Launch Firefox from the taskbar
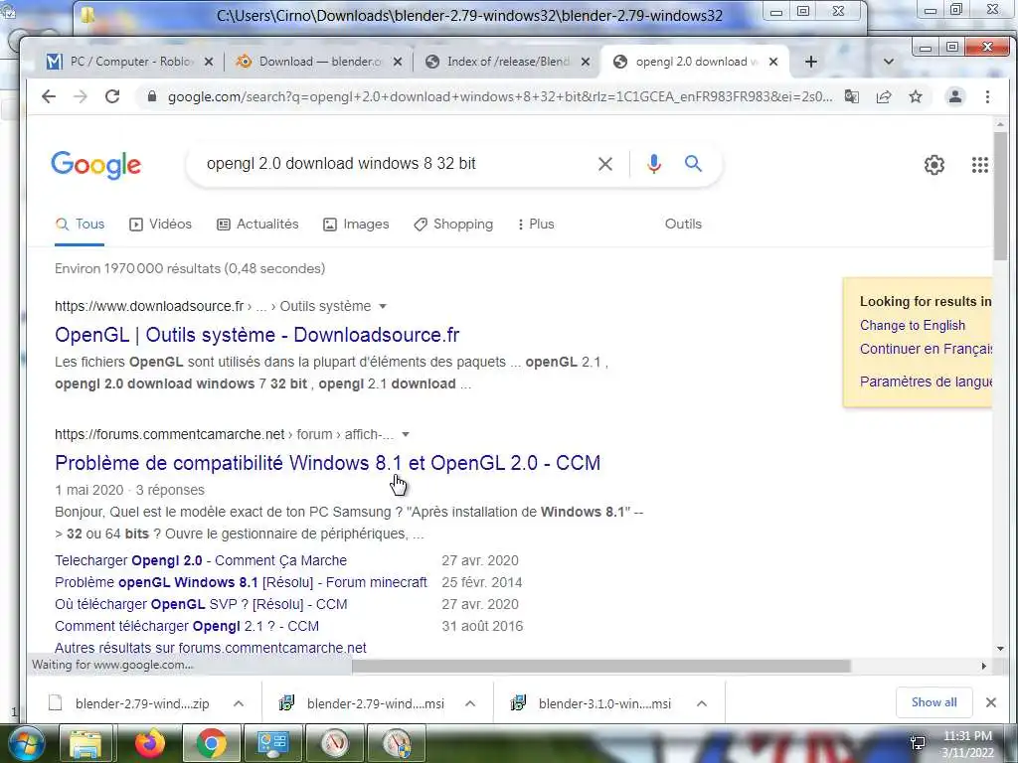Image resolution: width=1018 pixels, height=763 pixels. [149, 743]
